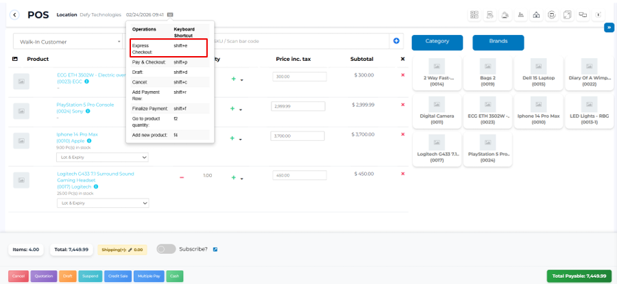Click the fullscreen expand icon in toolbar
617x284 pixels.
click(x=567, y=14)
